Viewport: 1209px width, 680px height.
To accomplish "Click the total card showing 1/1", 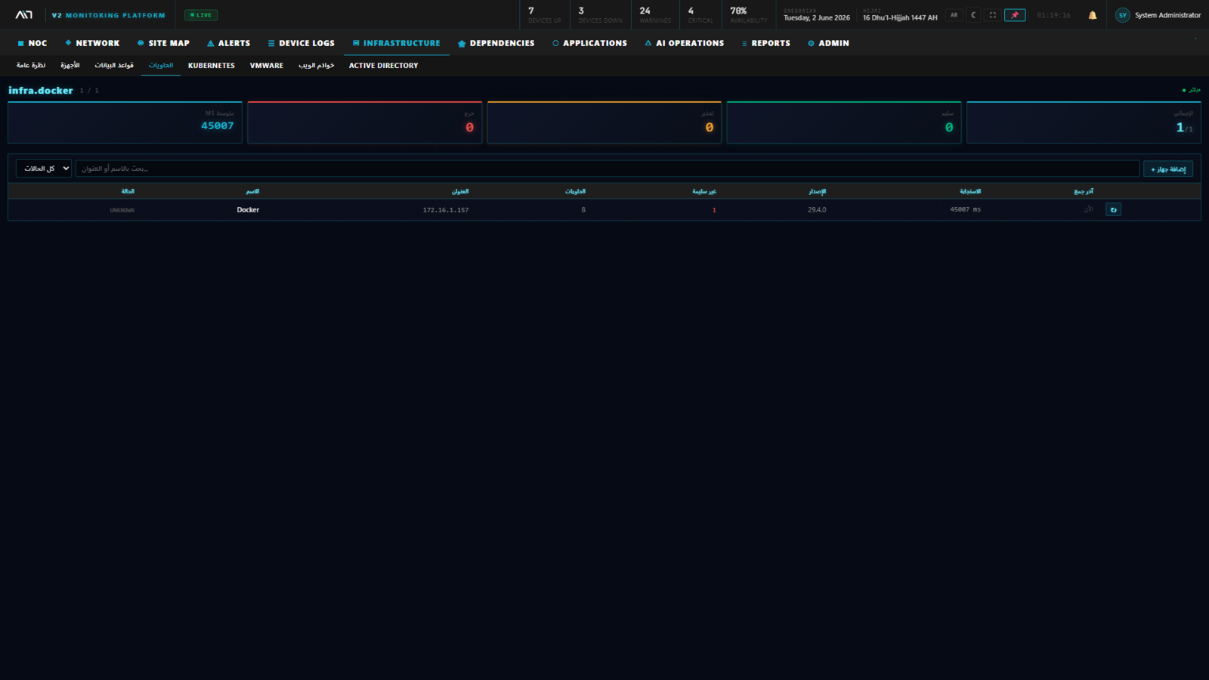I will click(x=1084, y=122).
